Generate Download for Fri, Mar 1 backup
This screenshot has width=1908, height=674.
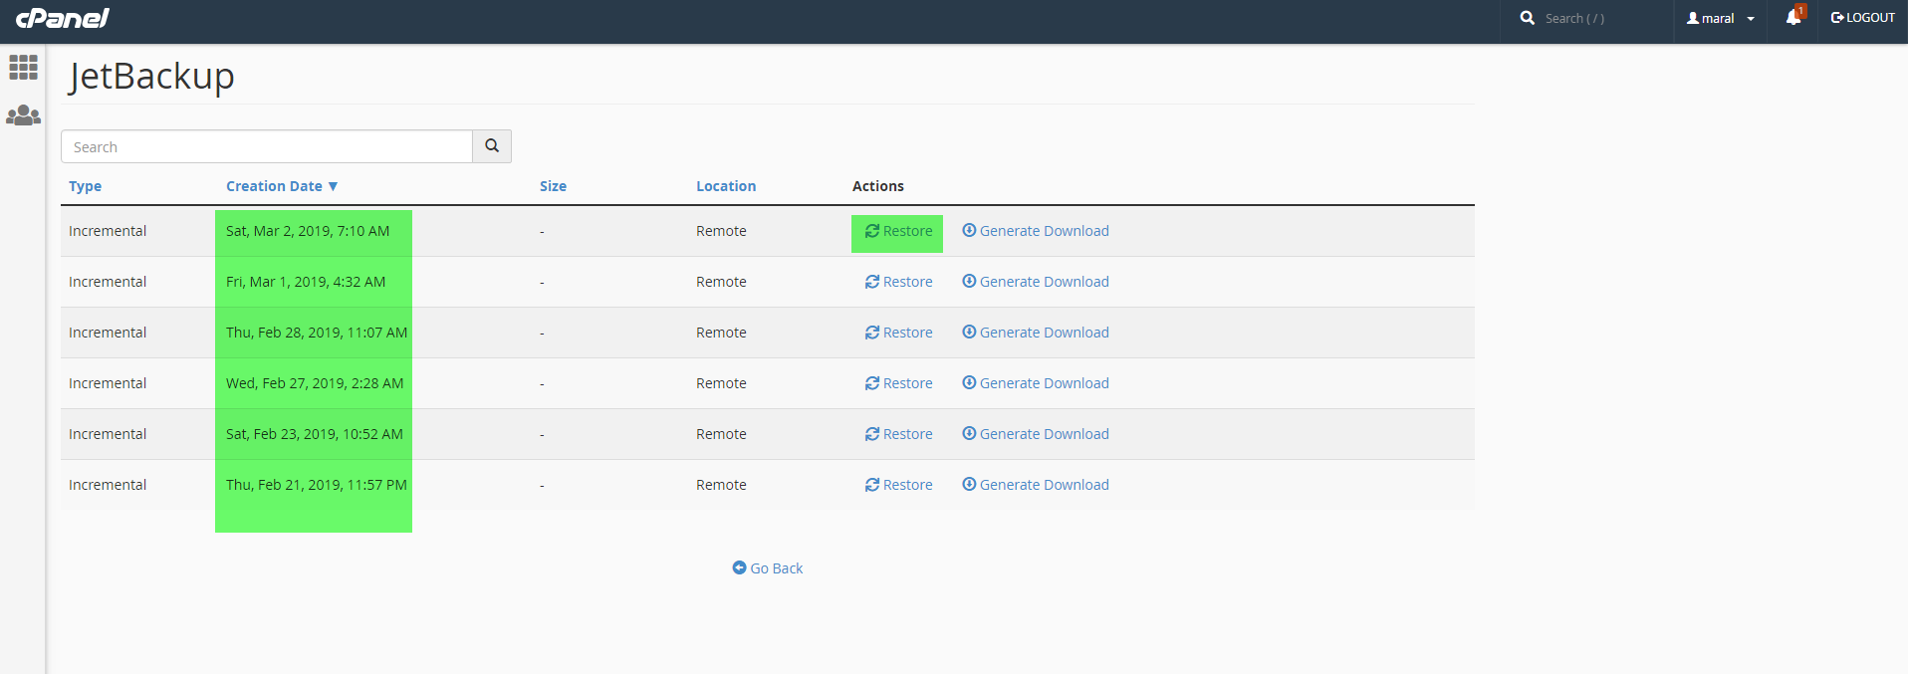1036,282
